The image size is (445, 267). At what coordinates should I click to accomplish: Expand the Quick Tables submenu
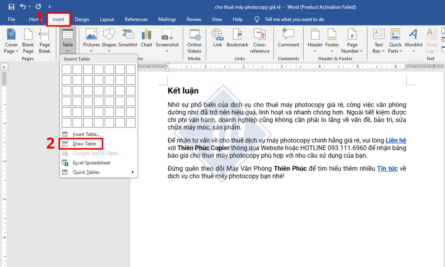85,173
